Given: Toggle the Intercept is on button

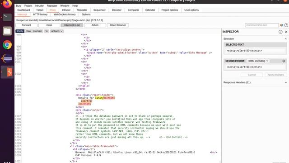Looking at the screenshot, I should (72, 25).
